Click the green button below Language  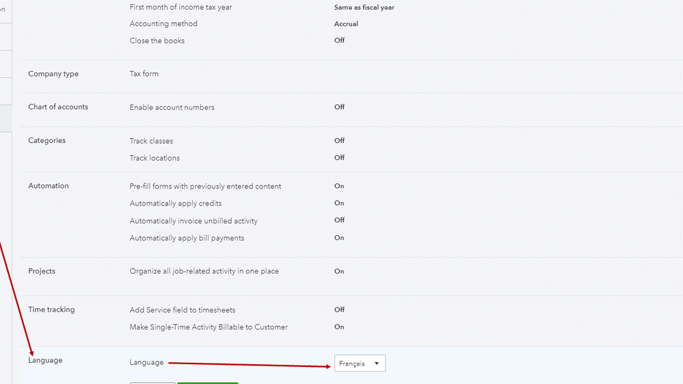coord(207,382)
